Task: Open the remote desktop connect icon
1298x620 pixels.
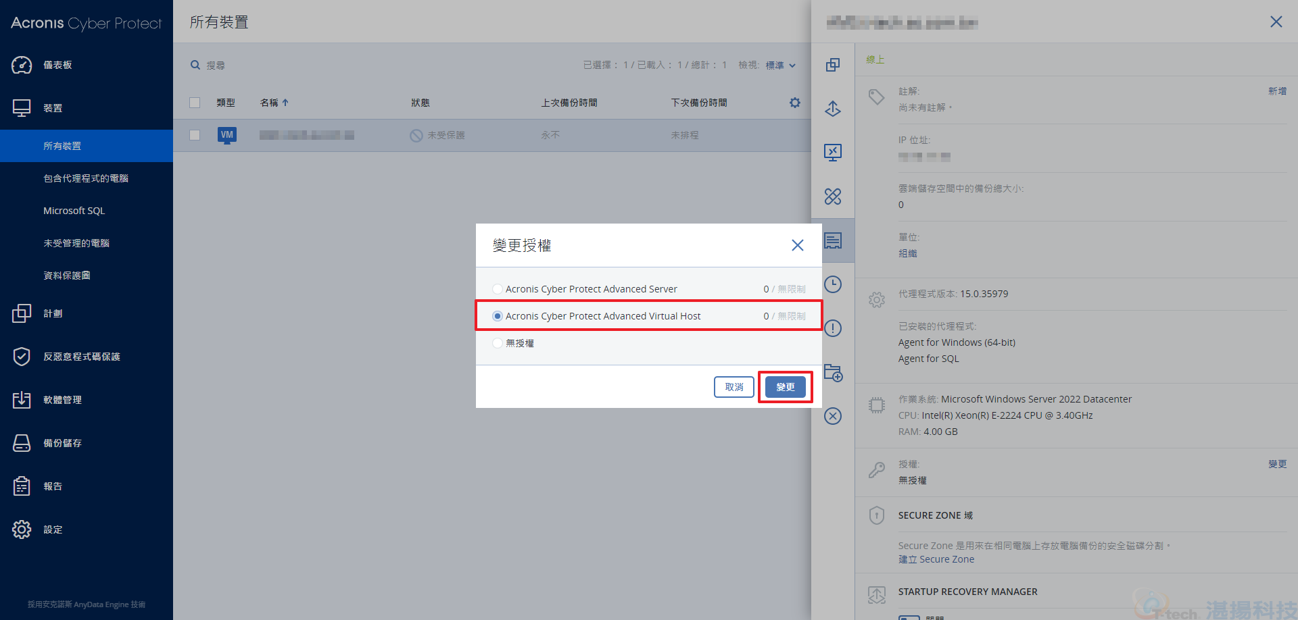Action: (833, 153)
